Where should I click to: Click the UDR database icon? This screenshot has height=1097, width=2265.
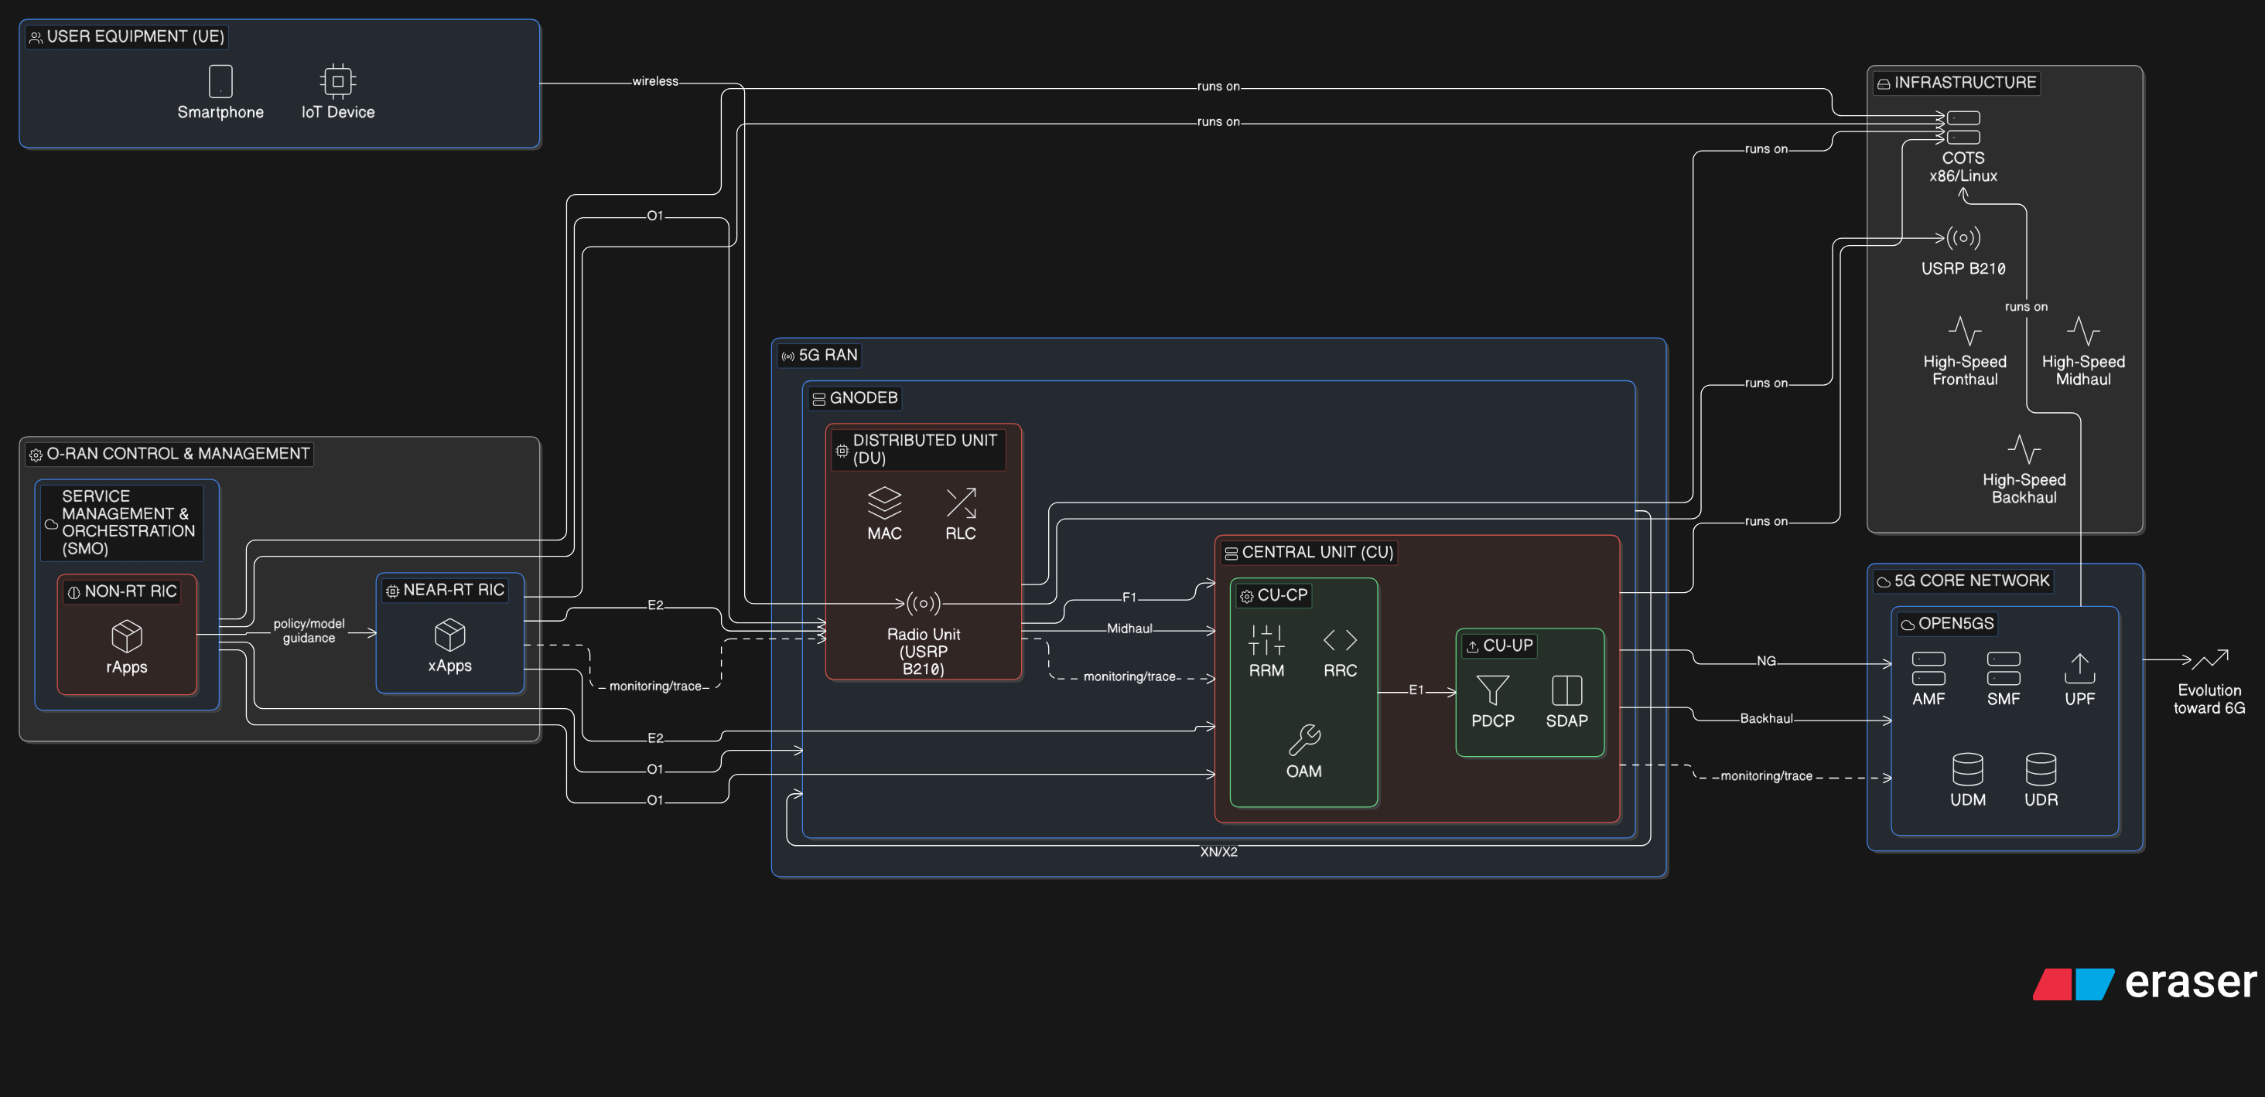[2041, 769]
